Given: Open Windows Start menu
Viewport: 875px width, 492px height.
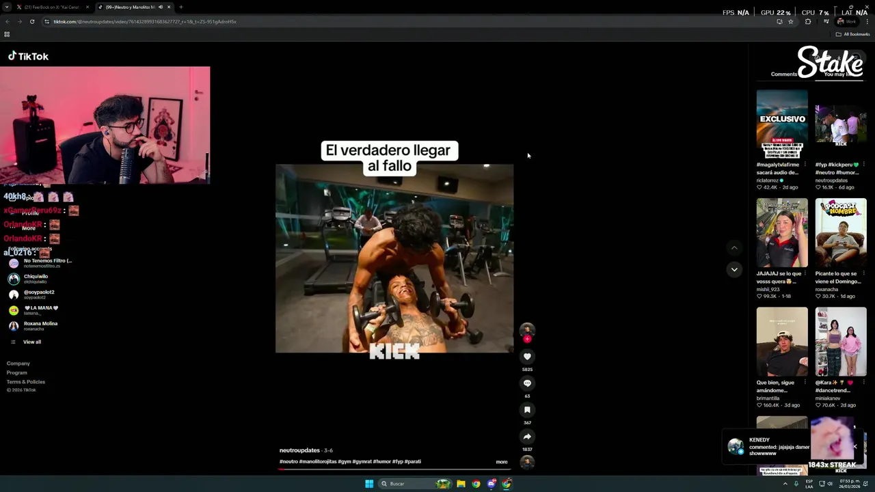Looking at the screenshot, I should (x=369, y=484).
